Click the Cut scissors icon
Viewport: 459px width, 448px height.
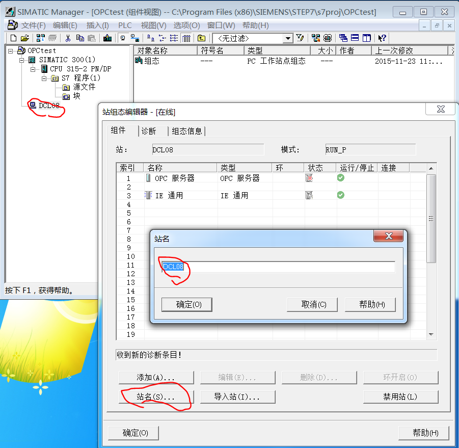click(68, 38)
